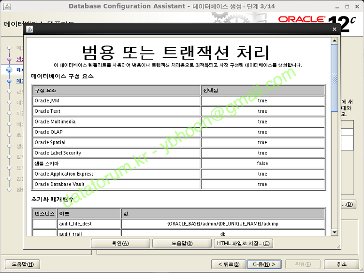Cancel the wizard with 취소 button
Screen dimensions: 364x273
342,264
